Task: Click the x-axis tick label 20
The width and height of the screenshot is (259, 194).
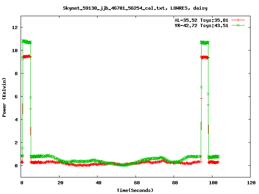Action: coord(60,183)
